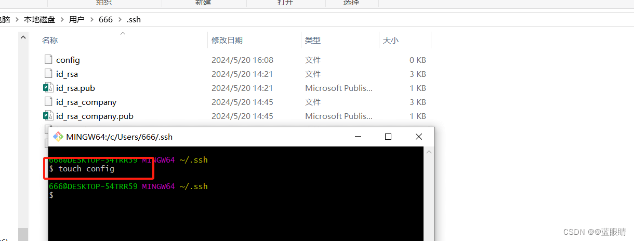
Task: Select the file name id_rsa_company
Action: 86,102
